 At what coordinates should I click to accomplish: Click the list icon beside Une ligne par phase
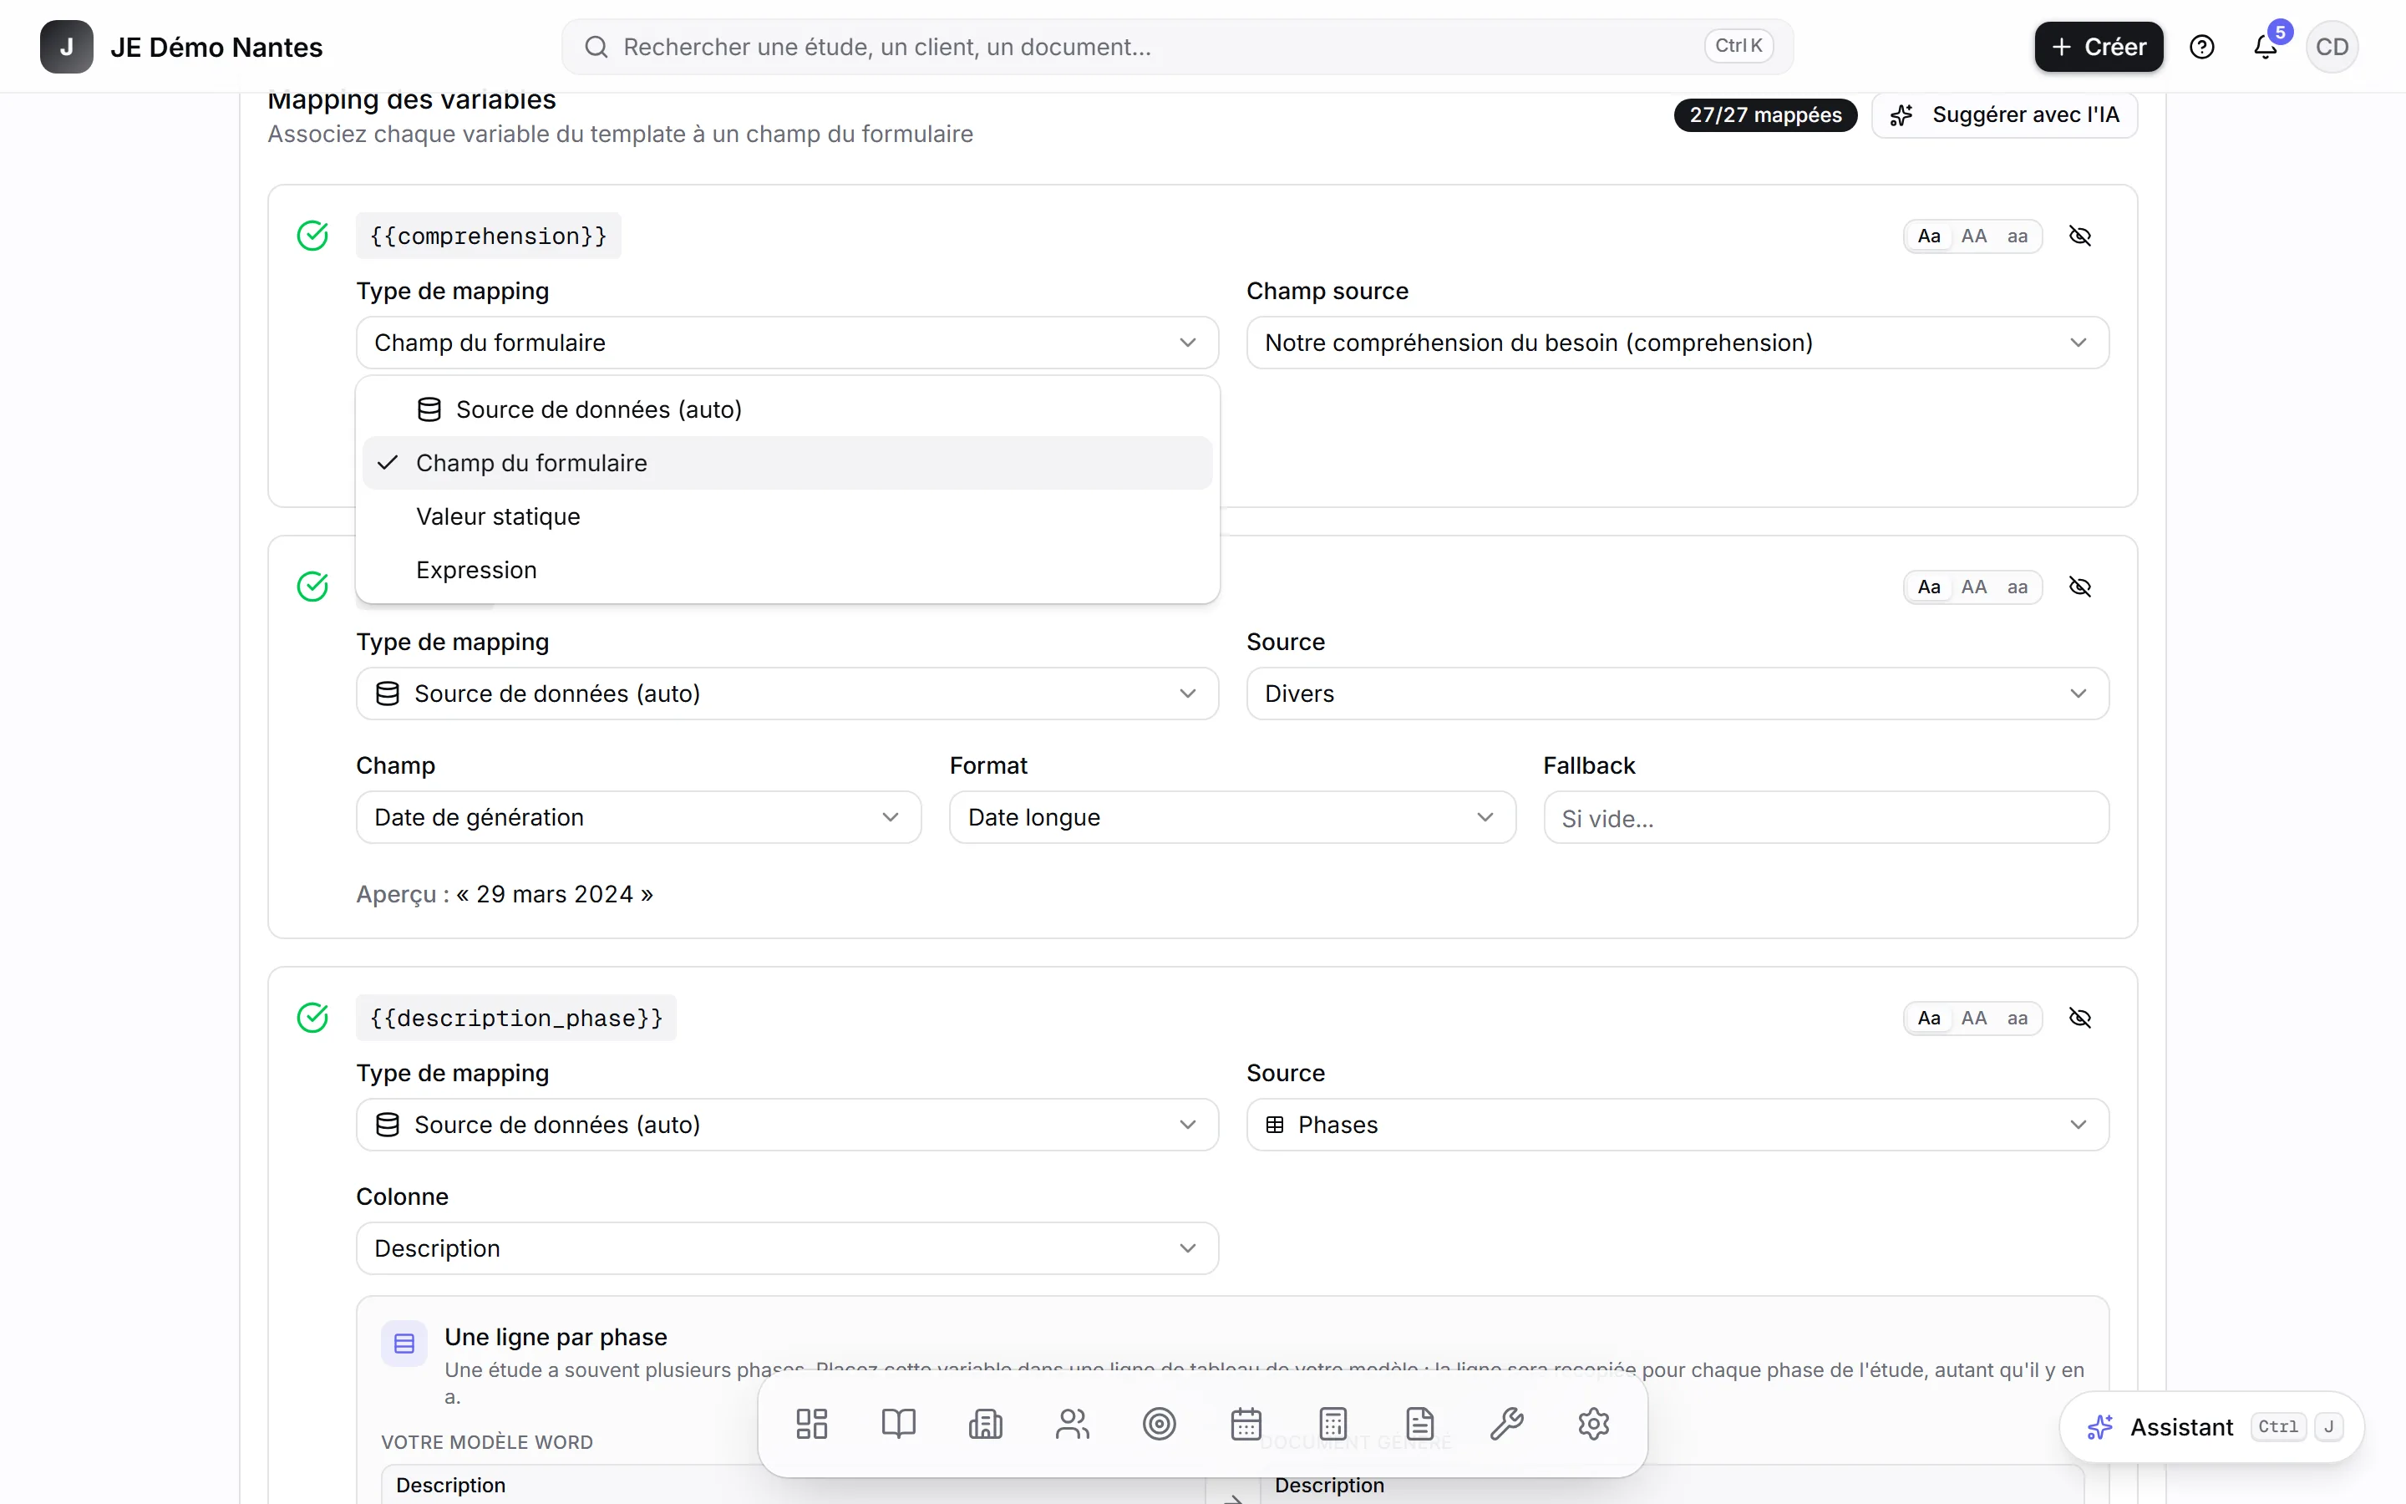point(404,1344)
